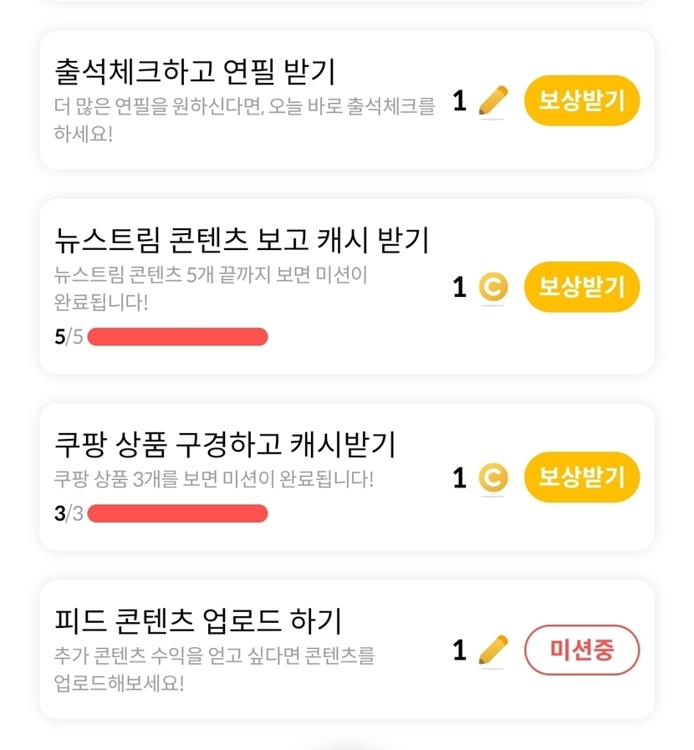
Task: Select the 쿠팡 상품 구경하고 캐시받기 title
Action: (224, 445)
